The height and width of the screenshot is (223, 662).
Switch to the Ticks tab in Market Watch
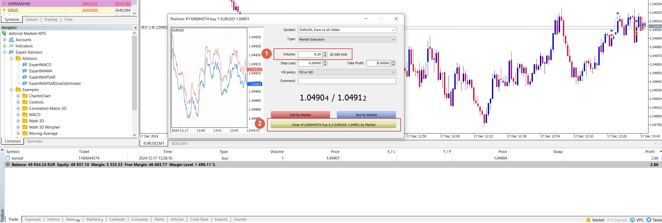(x=68, y=20)
